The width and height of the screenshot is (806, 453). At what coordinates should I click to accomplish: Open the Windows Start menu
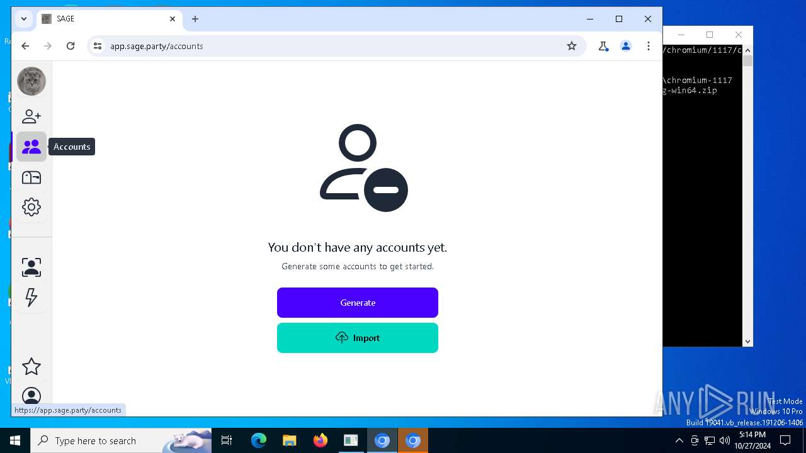(x=15, y=440)
